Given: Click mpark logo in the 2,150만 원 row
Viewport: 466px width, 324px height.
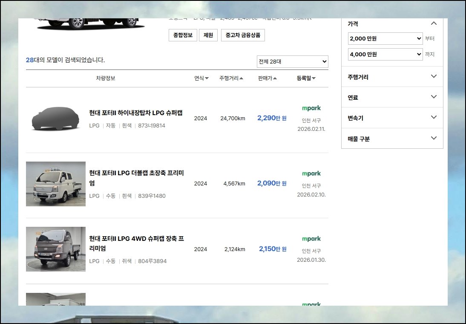Looking at the screenshot, I should pos(311,239).
